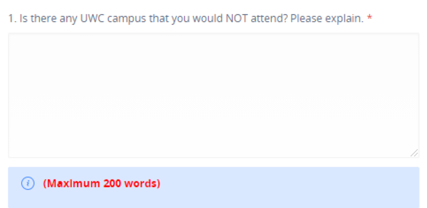Viewport: 427px width, 208px height.
Task: Click the red required asterisk
Action: pos(370,18)
